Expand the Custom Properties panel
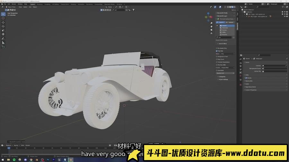Viewport: 289px width, 162px height. (x=250, y=90)
